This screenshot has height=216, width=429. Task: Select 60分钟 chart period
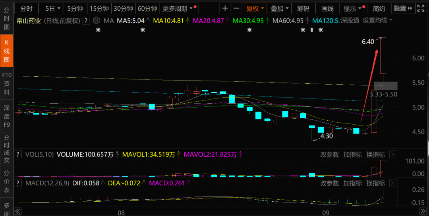(x=147, y=9)
